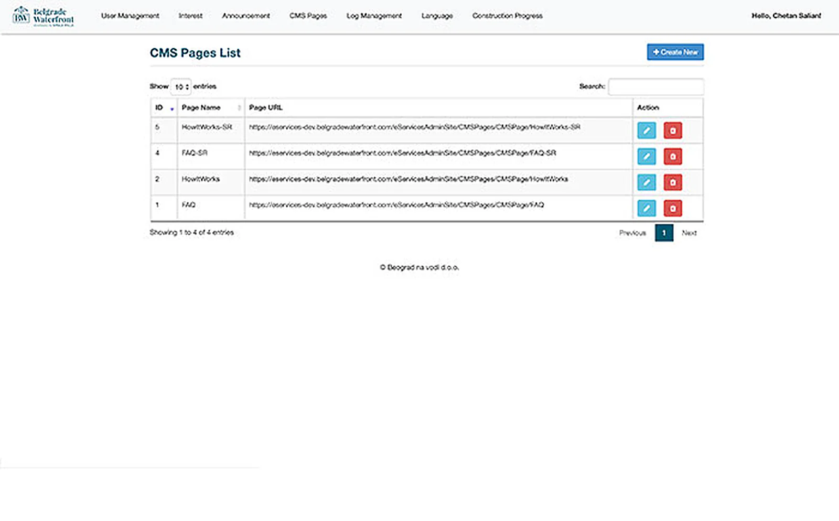The image size is (839, 521).
Task: Open the Log Management menu
Action: pos(374,16)
